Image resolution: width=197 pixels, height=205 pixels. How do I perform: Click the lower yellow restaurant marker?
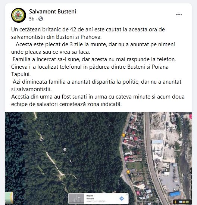tap(128, 172)
